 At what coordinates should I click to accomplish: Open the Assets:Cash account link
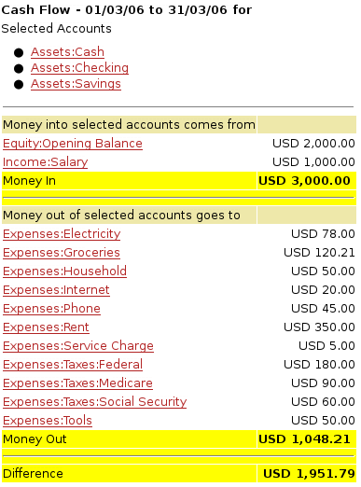click(x=67, y=52)
